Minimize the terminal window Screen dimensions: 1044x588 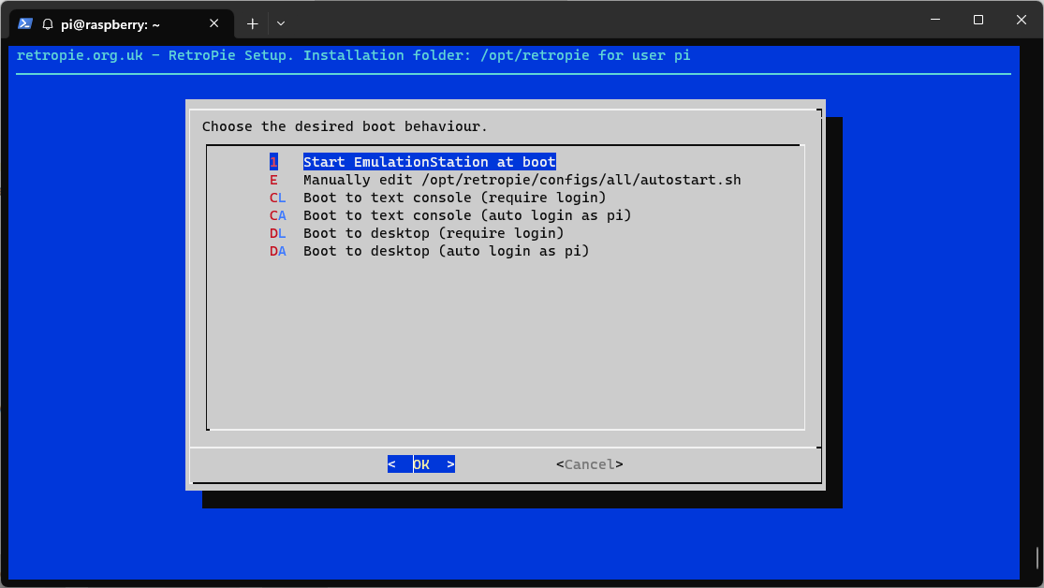[x=935, y=20]
